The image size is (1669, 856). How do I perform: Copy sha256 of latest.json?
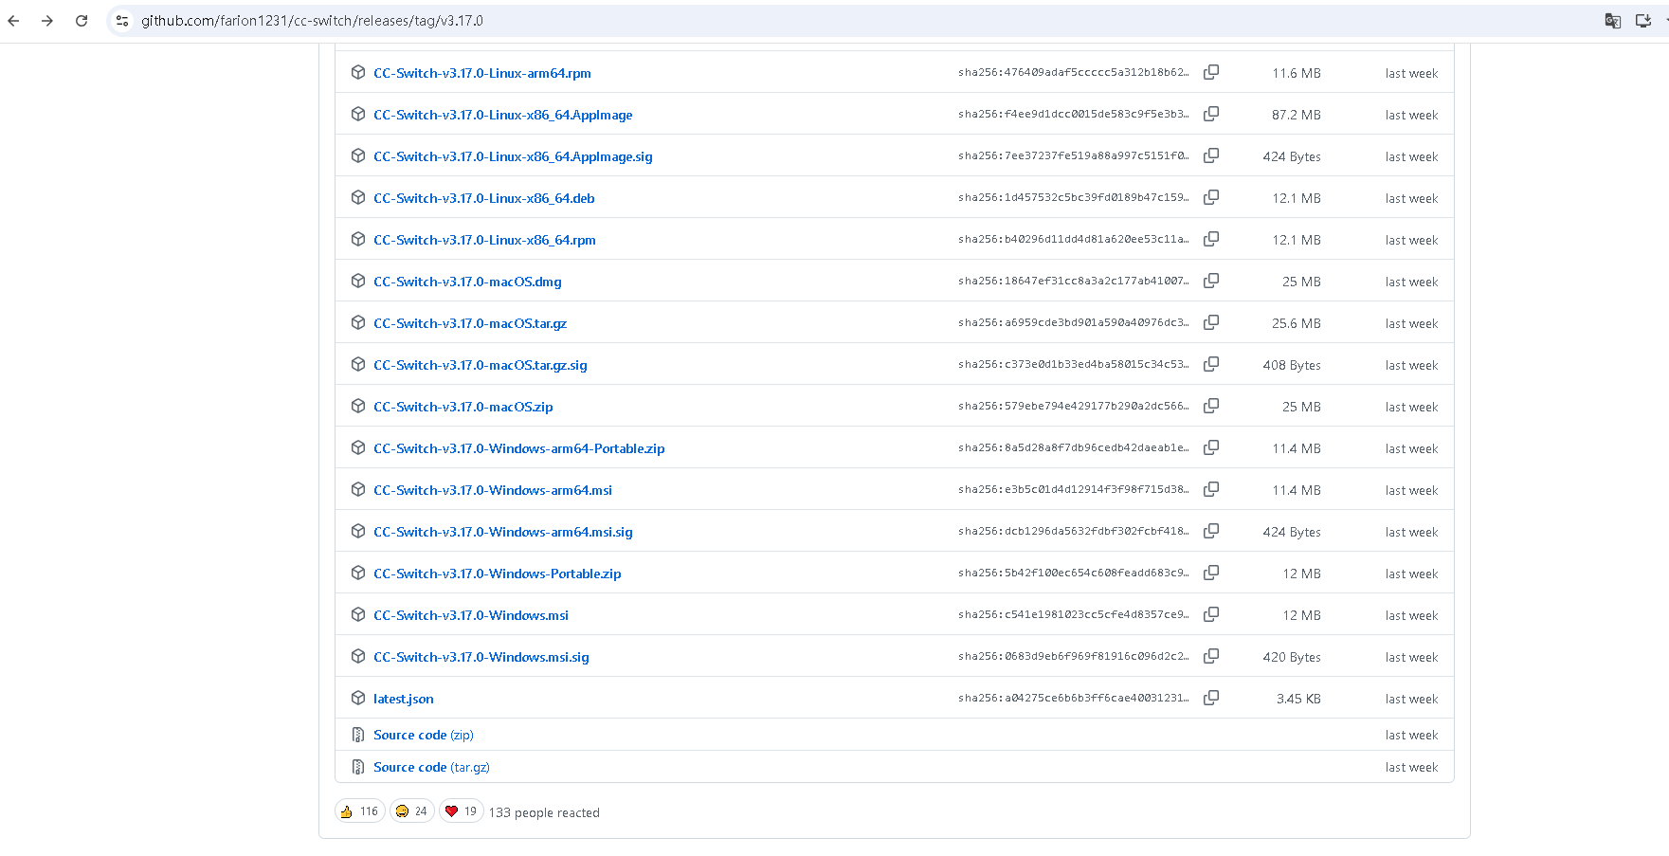(x=1211, y=698)
